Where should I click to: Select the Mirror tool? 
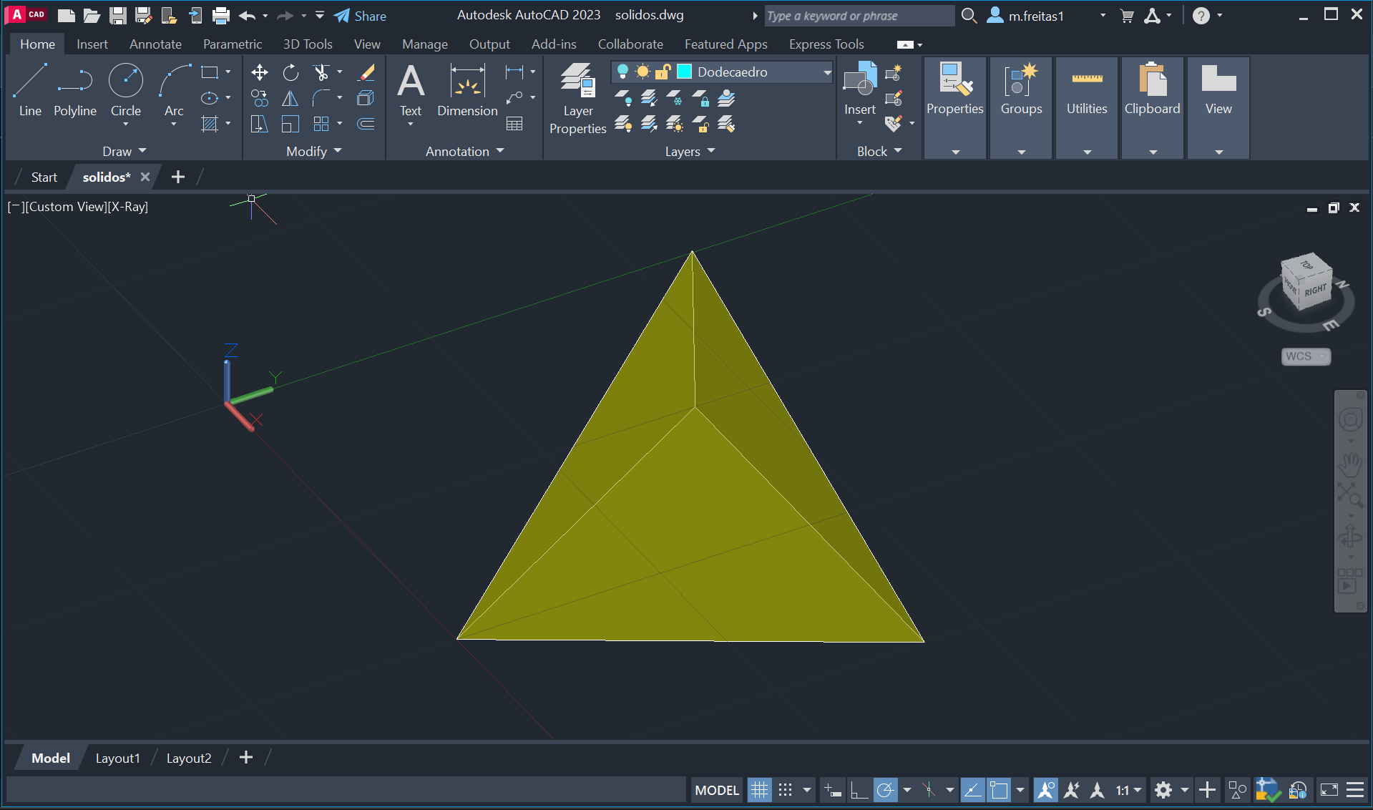tap(290, 98)
